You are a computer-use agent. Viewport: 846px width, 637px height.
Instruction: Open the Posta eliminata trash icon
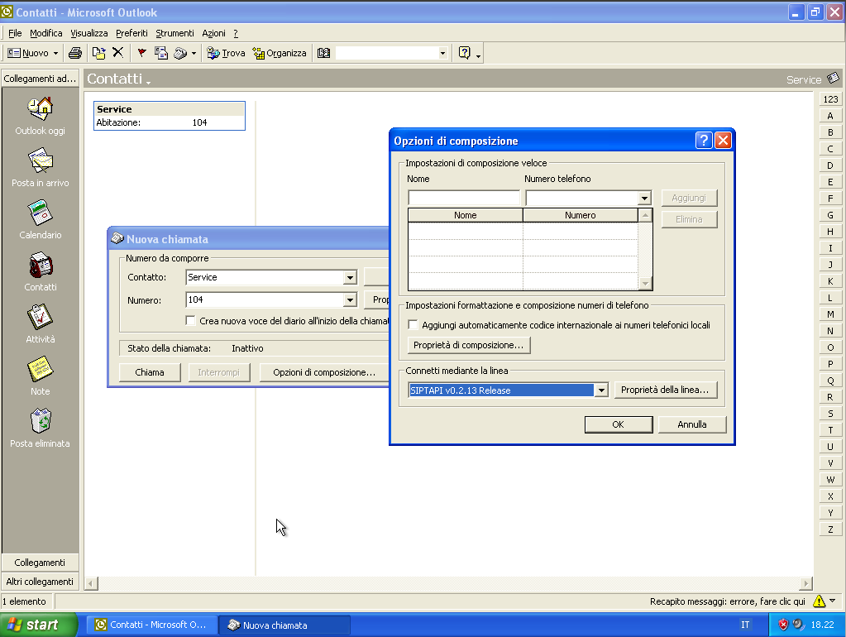(x=40, y=421)
